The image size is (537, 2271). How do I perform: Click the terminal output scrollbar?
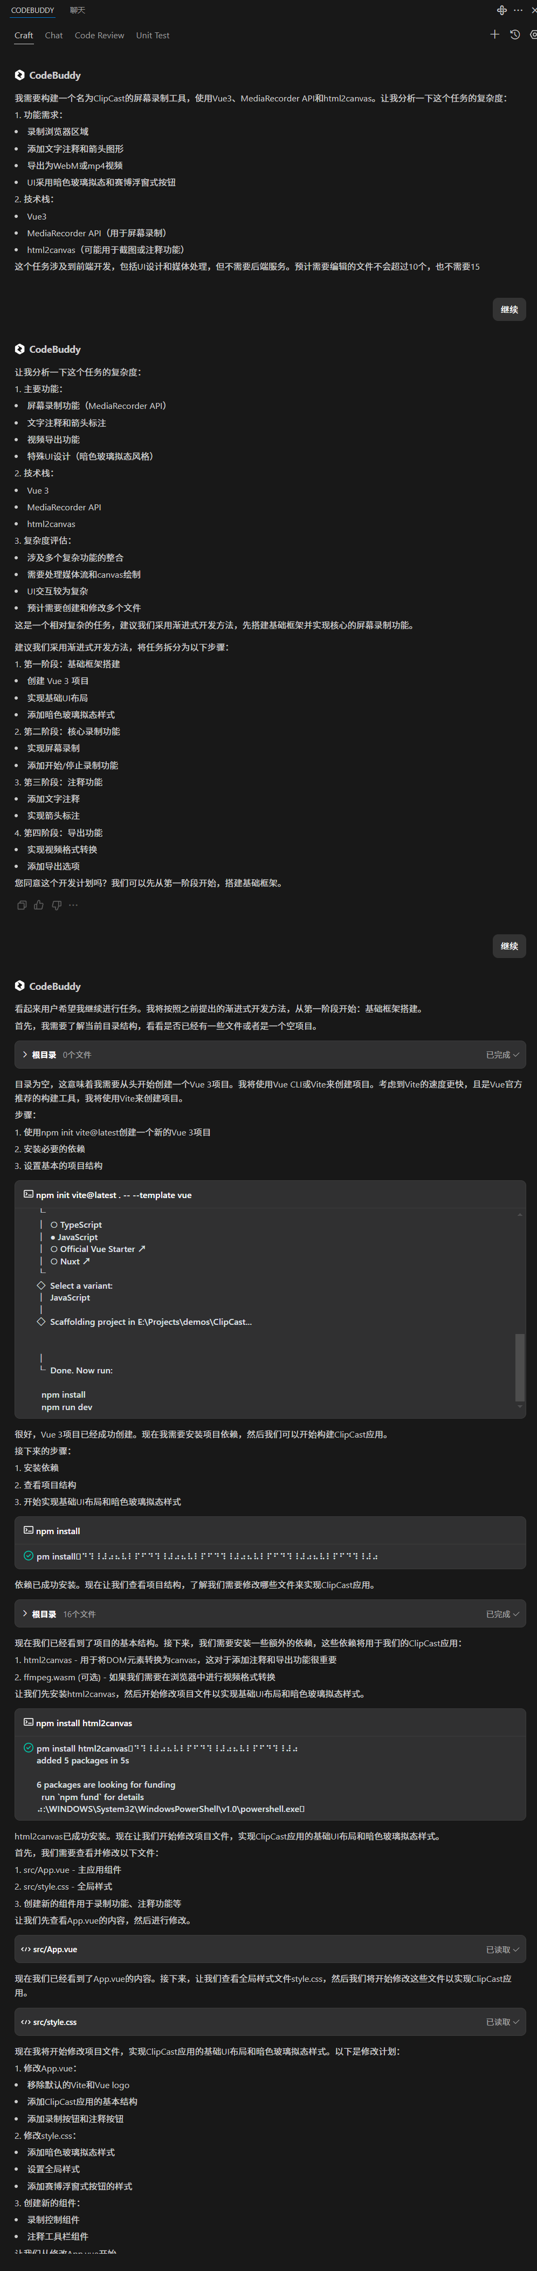(519, 1366)
